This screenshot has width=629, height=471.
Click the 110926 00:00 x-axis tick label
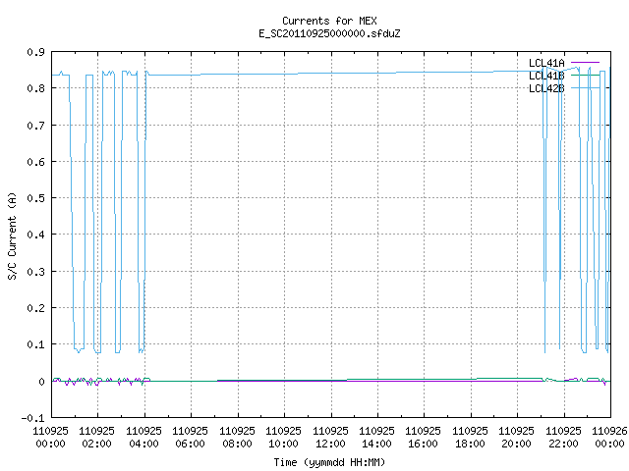point(609,438)
